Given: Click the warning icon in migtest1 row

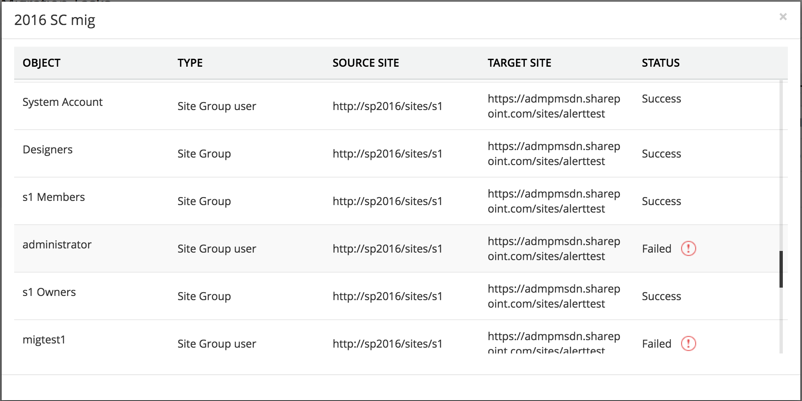Looking at the screenshot, I should click(x=688, y=344).
